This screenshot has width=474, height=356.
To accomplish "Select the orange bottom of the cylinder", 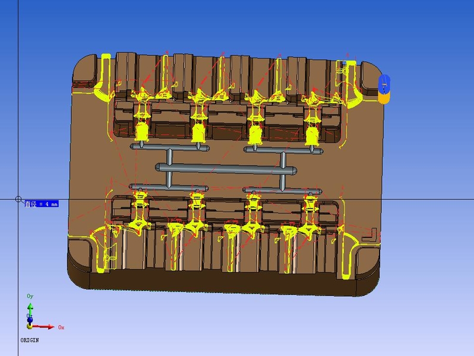I will 384,98.
